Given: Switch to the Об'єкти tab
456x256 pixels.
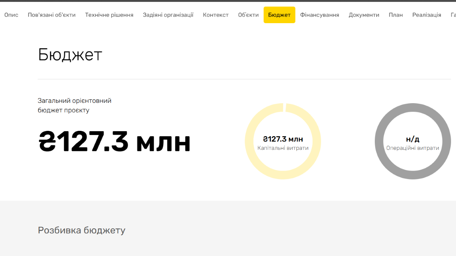Looking at the screenshot, I should point(248,15).
